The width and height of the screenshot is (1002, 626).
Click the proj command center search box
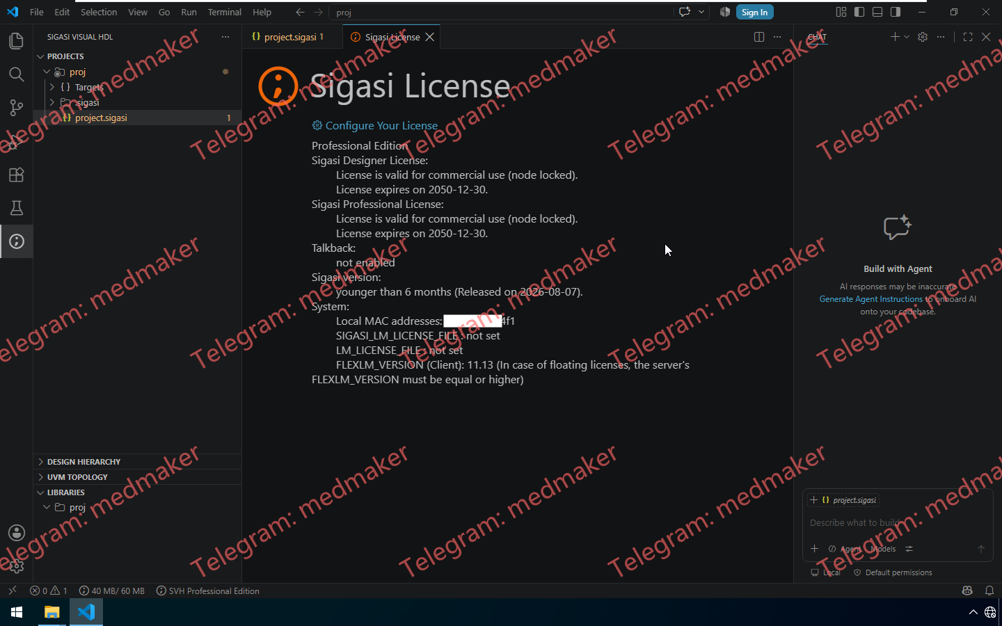(x=501, y=12)
